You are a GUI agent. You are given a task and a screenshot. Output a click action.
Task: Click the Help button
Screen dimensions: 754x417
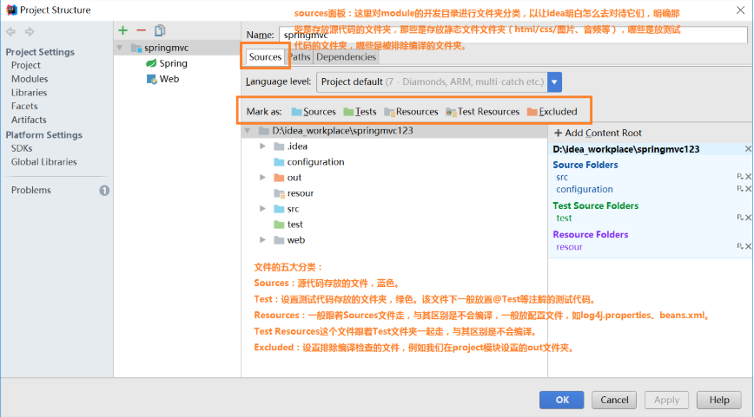(x=719, y=400)
